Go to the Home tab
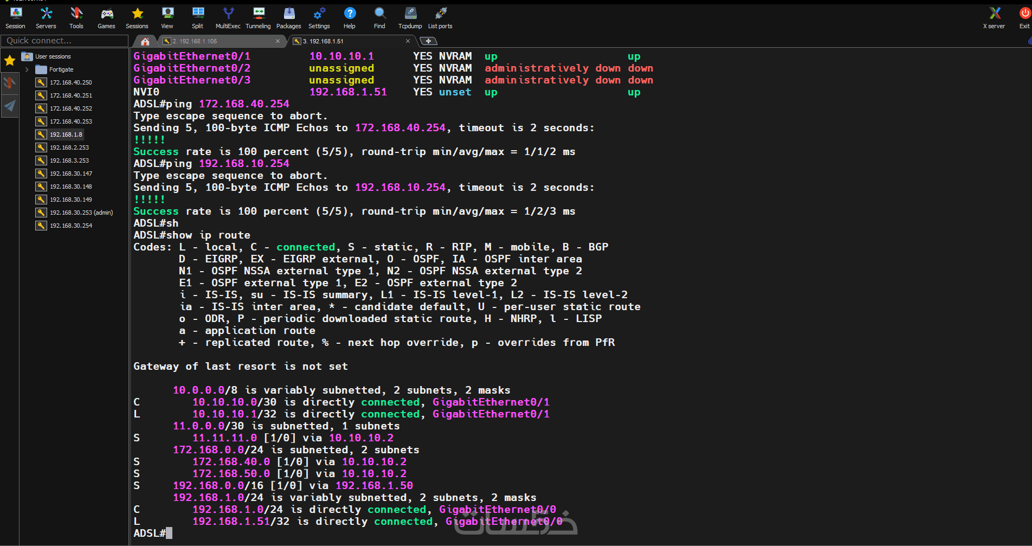Screen dimensions: 1032x546 145,41
